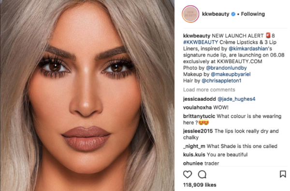
Task: Click the kkwbeauty username in header
Action: point(216,14)
